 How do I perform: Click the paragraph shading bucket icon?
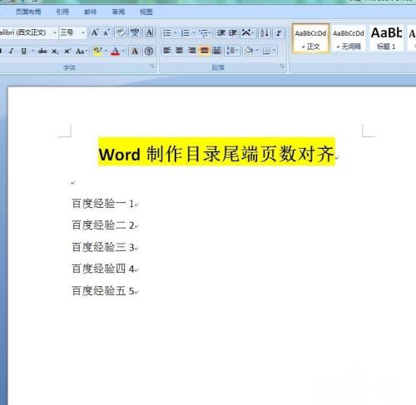click(249, 51)
